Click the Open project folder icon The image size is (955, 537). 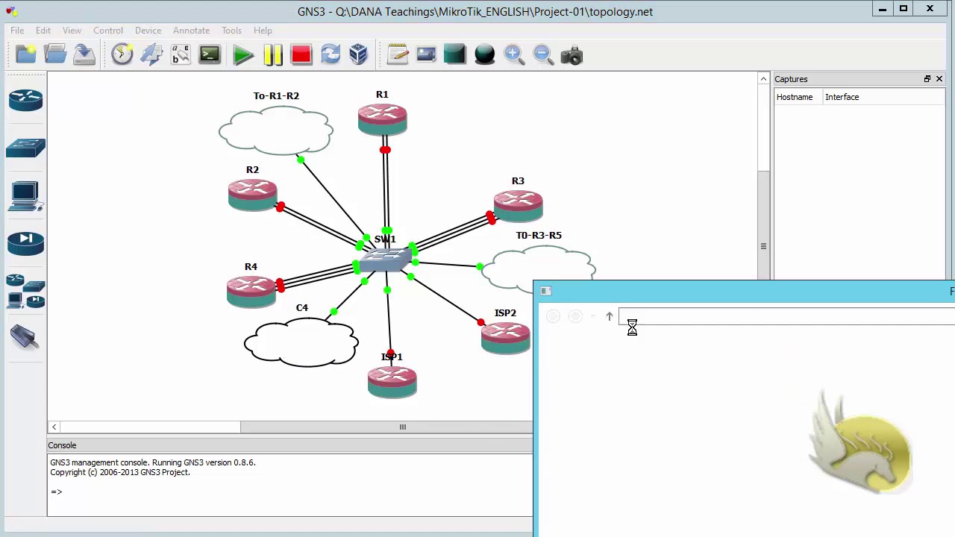coord(55,54)
